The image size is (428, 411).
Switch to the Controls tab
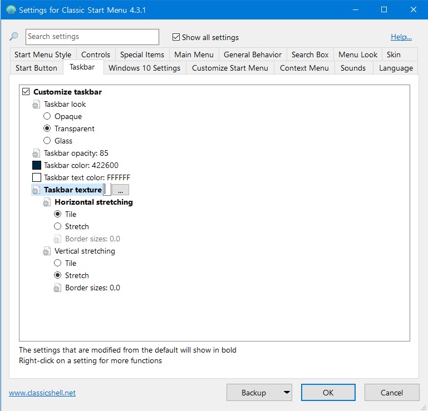pos(96,55)
